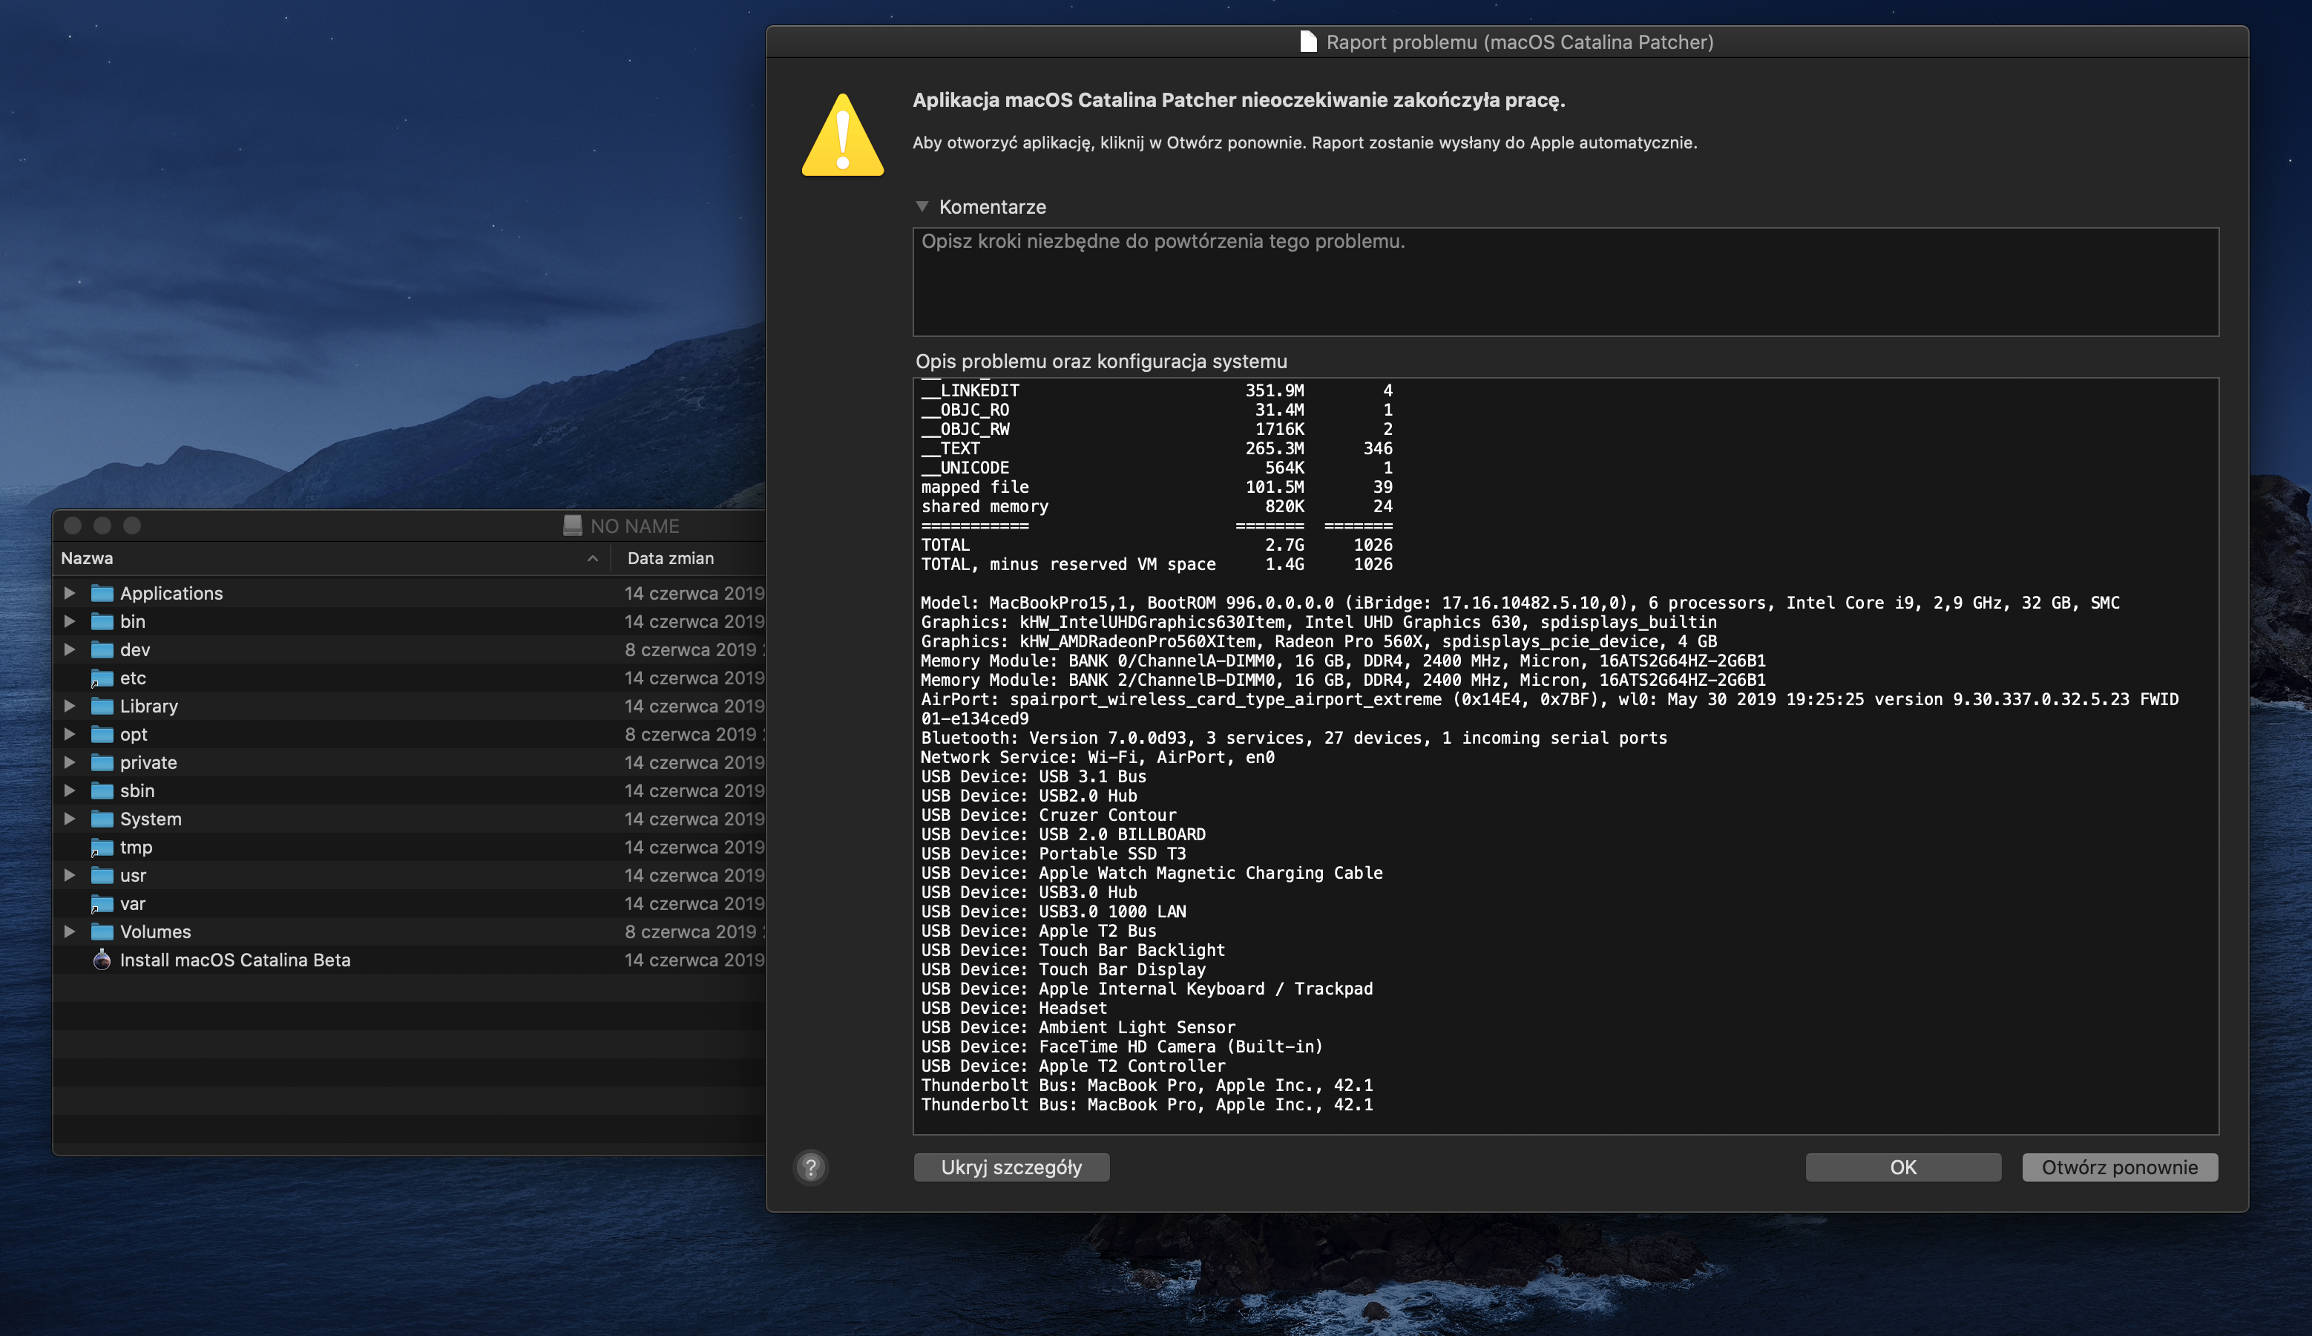Click the NO NAME drive icon in title
The width and height of the screenshot is (2312, 1336).
pos(572,525)
